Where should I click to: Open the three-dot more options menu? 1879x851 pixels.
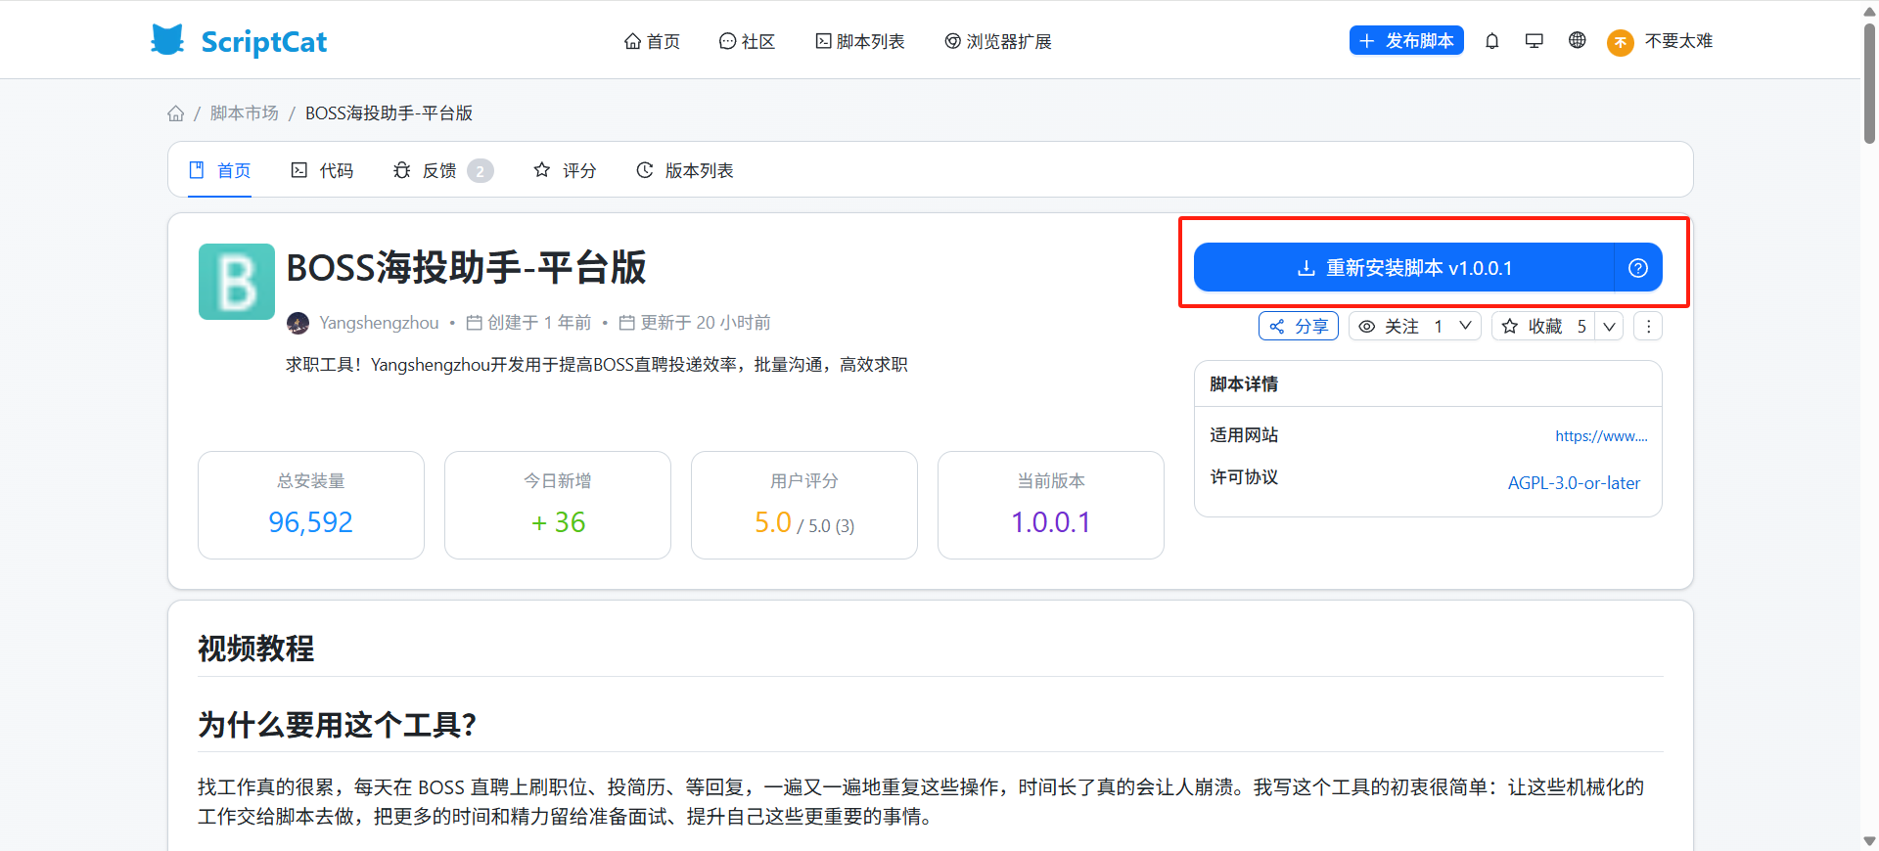(1648, 327)
